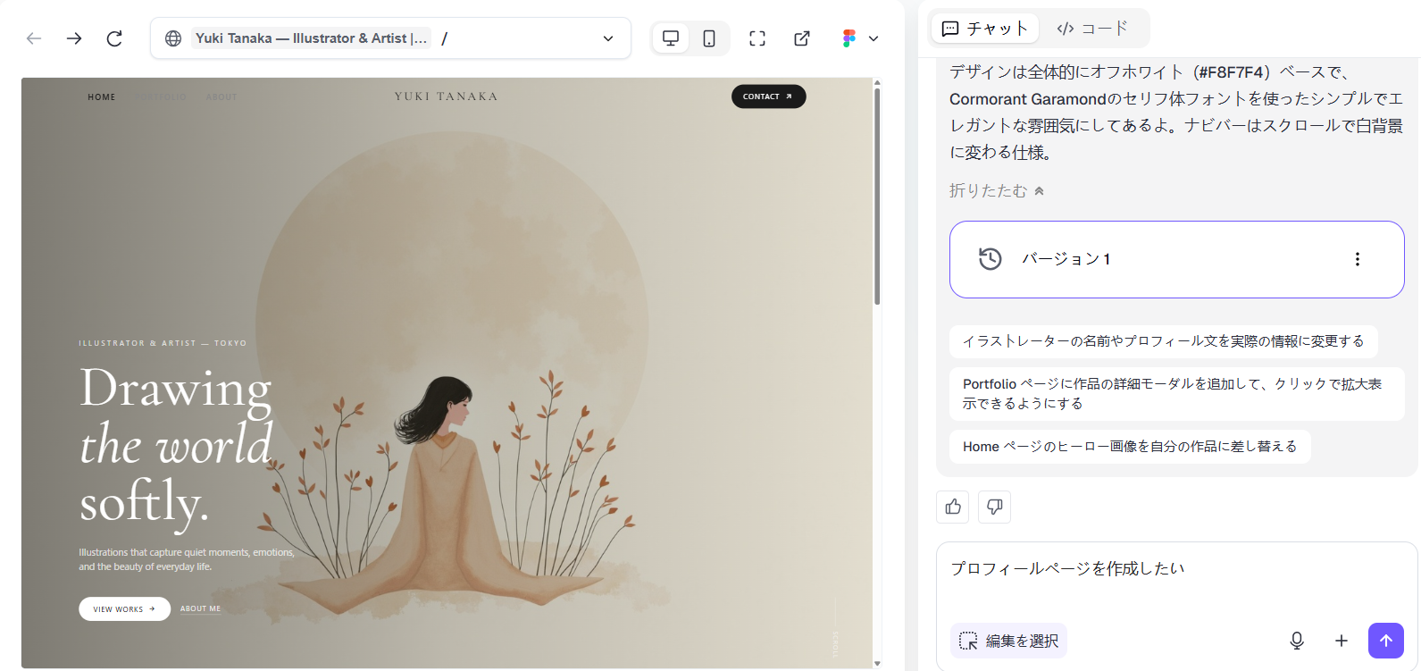Open ABOUT ME link
The height and width of the screenshot is (671, 1421).
(200, 608)
